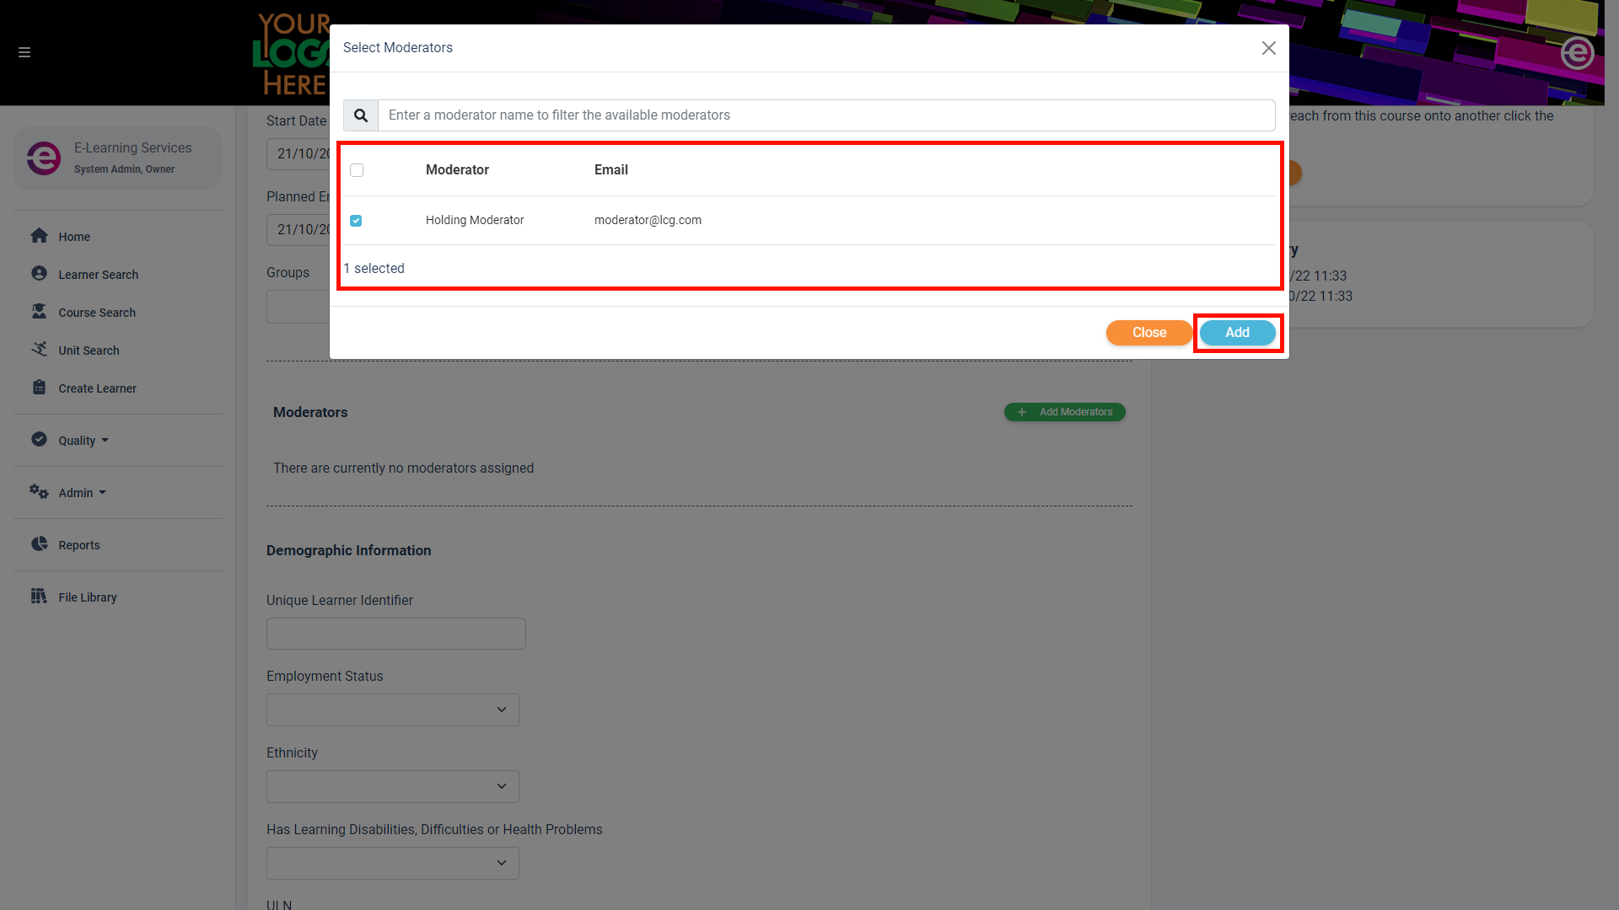Open the Ethnicity dropdown
The width and height of the screenshot is (1619, 910).
click(x=392, y=786)
